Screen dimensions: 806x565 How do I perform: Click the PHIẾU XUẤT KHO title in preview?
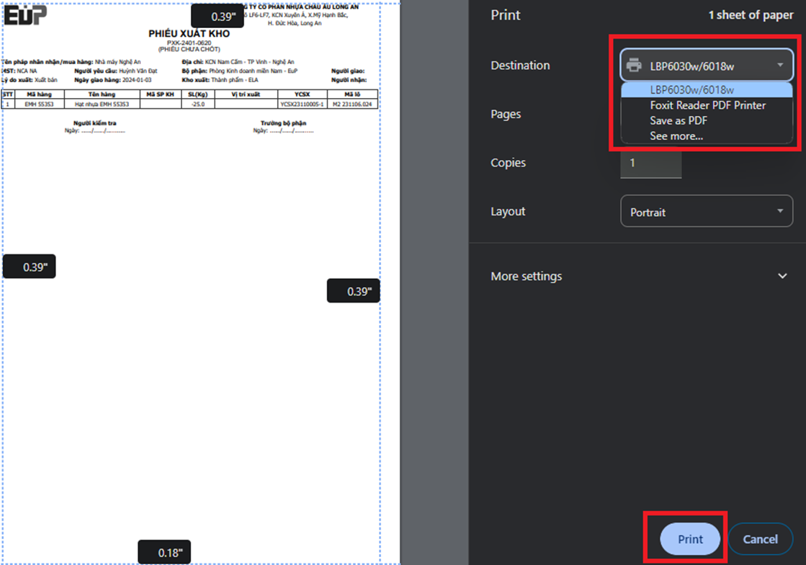click(x=189, y=34)
